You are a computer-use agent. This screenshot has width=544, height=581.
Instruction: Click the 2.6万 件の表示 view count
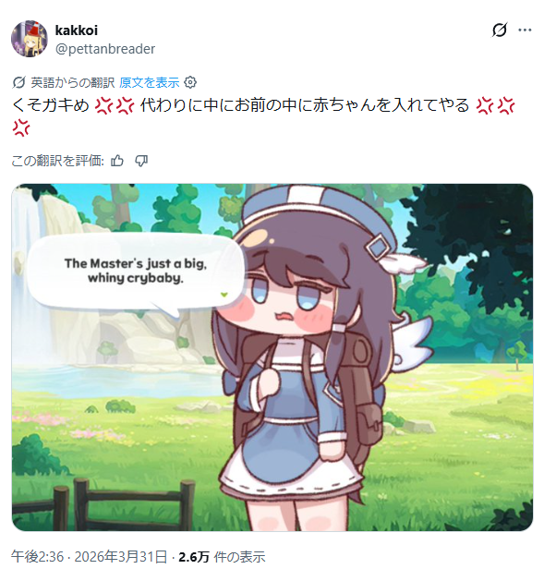click(222, 557)
